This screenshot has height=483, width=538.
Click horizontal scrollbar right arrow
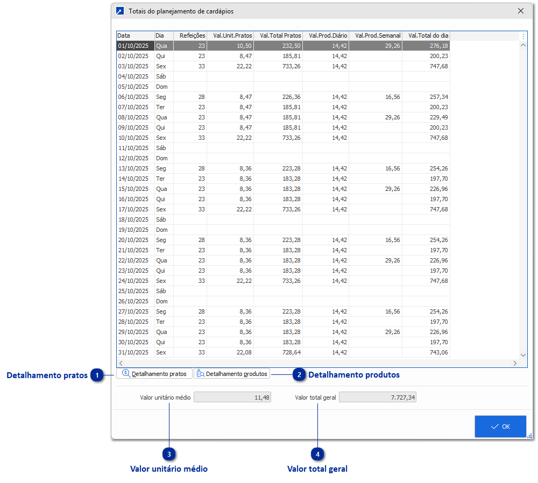point(515,363)
